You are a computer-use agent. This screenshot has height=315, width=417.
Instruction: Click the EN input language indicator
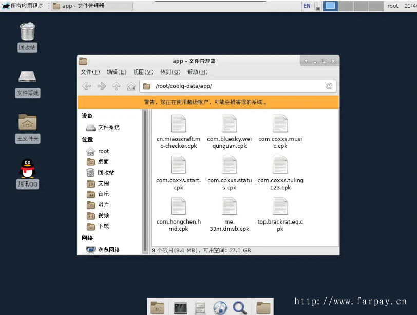tap(307, 6)
